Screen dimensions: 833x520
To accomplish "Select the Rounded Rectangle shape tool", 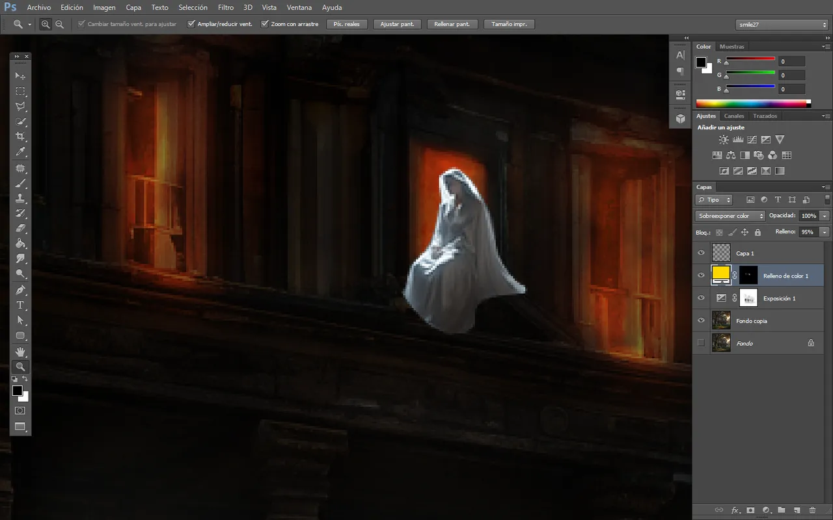I will (x=20, y=336).
